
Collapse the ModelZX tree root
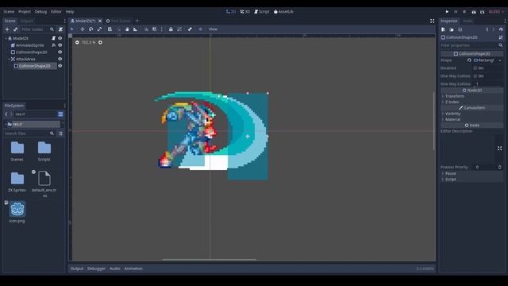pyautogui.click(x=6, y=38)
